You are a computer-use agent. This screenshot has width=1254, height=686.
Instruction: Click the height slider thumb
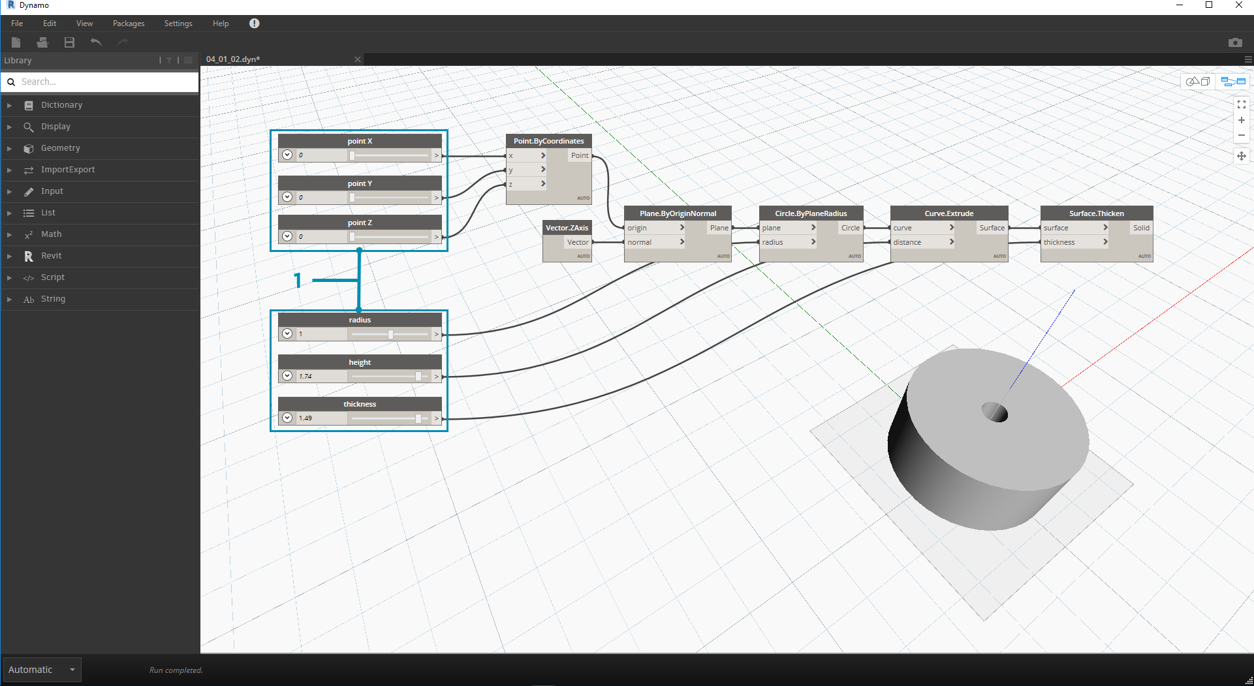[x=418, y=377]
